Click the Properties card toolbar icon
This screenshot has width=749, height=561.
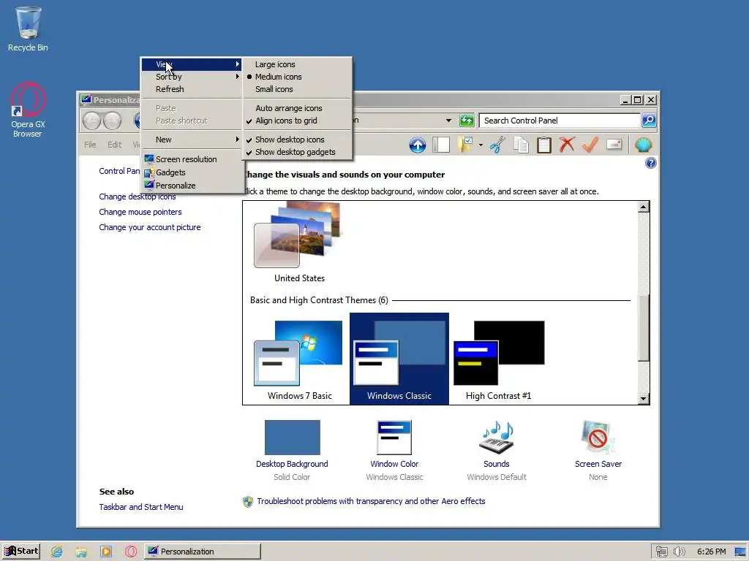[614, 144]
